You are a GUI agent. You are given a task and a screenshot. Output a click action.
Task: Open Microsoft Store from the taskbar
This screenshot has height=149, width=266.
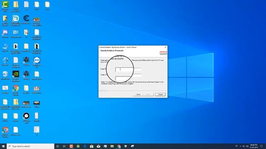(x=91, y=146)
